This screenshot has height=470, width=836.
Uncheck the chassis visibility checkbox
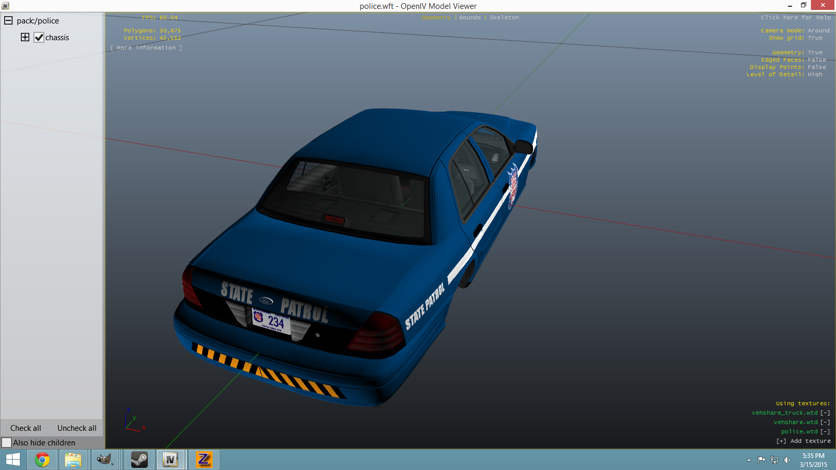pyautogui.click(x=39, y=38)
